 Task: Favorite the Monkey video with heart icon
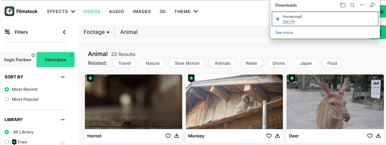(x=269, y=136)
